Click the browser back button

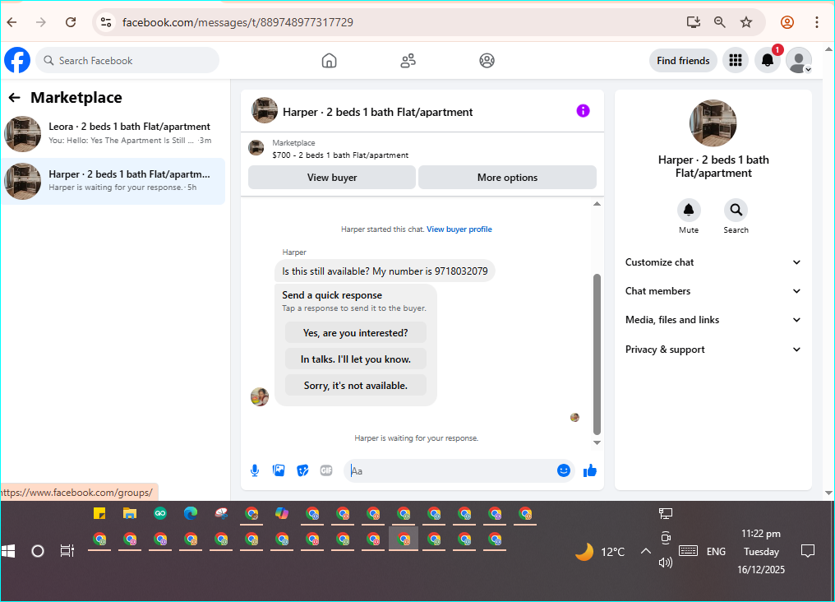[x=12, y=22]
